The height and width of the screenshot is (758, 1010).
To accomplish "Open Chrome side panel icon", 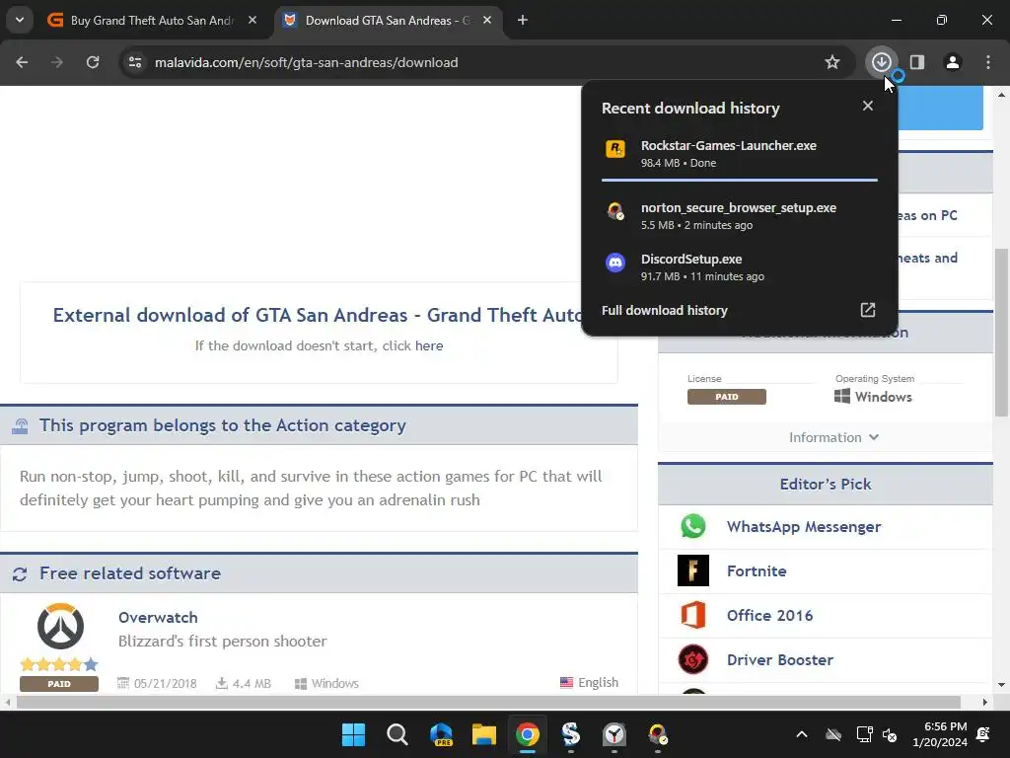I will click(x=917, y=62).
